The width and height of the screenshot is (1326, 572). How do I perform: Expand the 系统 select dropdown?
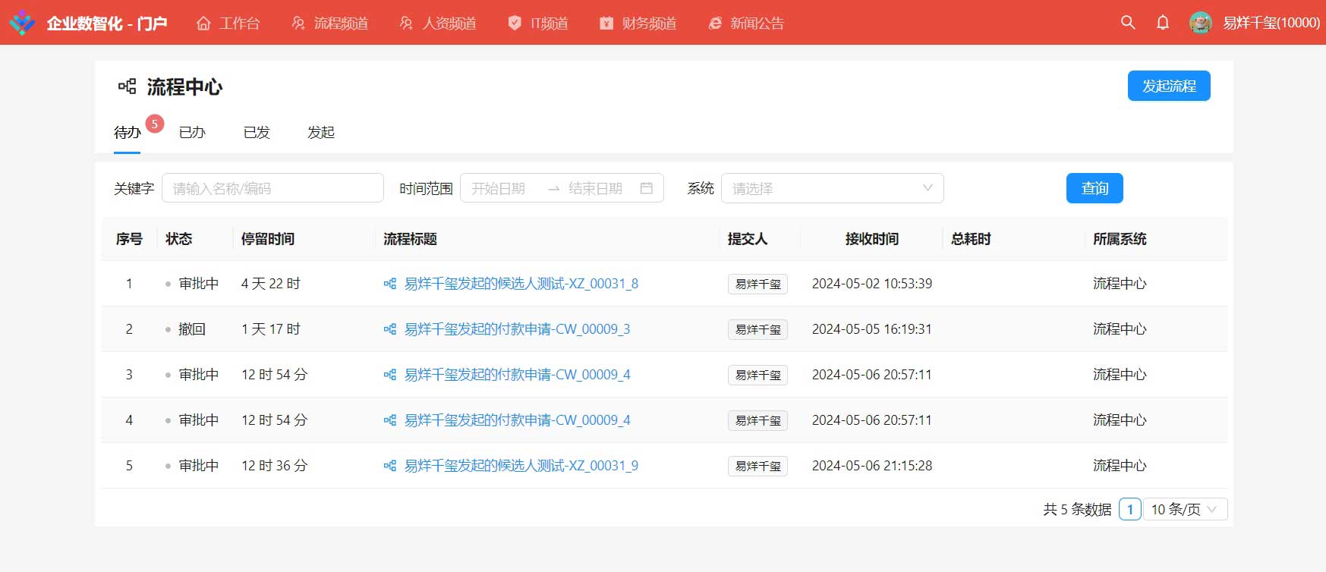click(832, 188)
